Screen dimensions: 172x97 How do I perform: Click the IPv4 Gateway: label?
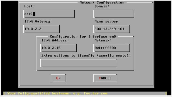(38, 21)
